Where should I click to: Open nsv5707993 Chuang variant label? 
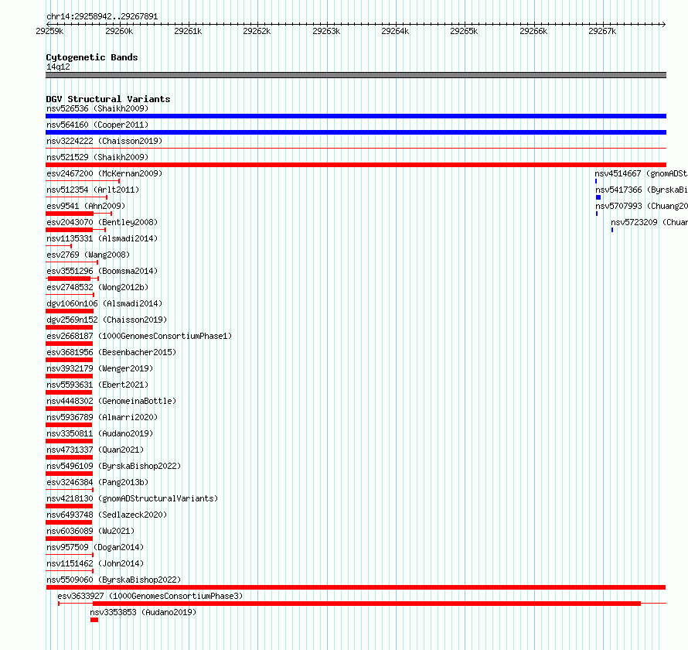pyautogui.click(x=642, y=206)
